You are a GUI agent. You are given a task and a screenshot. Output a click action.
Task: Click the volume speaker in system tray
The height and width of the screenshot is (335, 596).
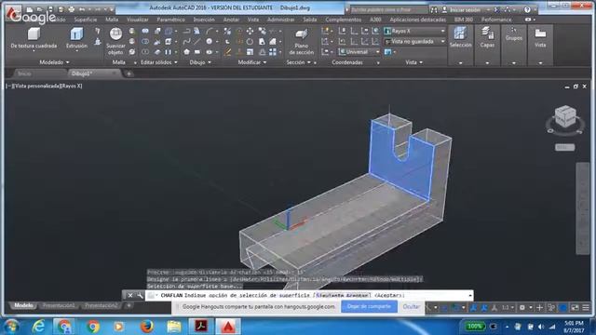point(541,327)
